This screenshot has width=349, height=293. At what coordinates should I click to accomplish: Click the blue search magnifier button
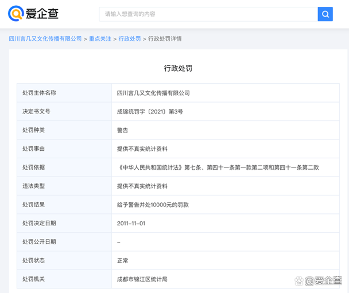[x=325, y=14]
